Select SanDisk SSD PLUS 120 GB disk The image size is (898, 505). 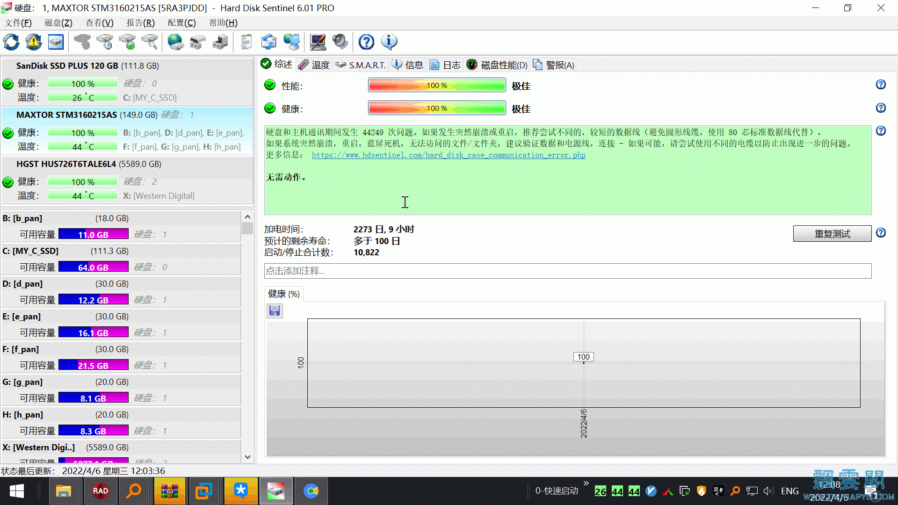coord(127,82)
